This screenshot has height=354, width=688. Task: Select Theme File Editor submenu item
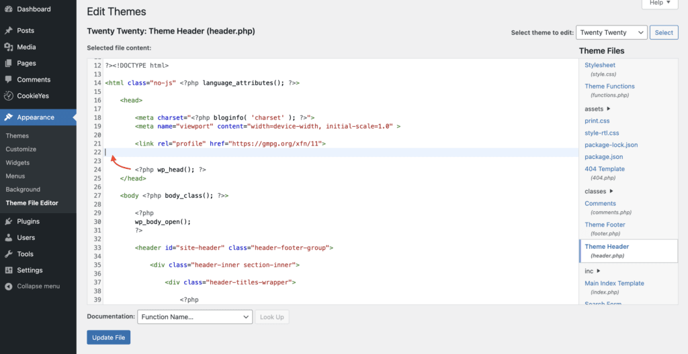coord(32,203)
